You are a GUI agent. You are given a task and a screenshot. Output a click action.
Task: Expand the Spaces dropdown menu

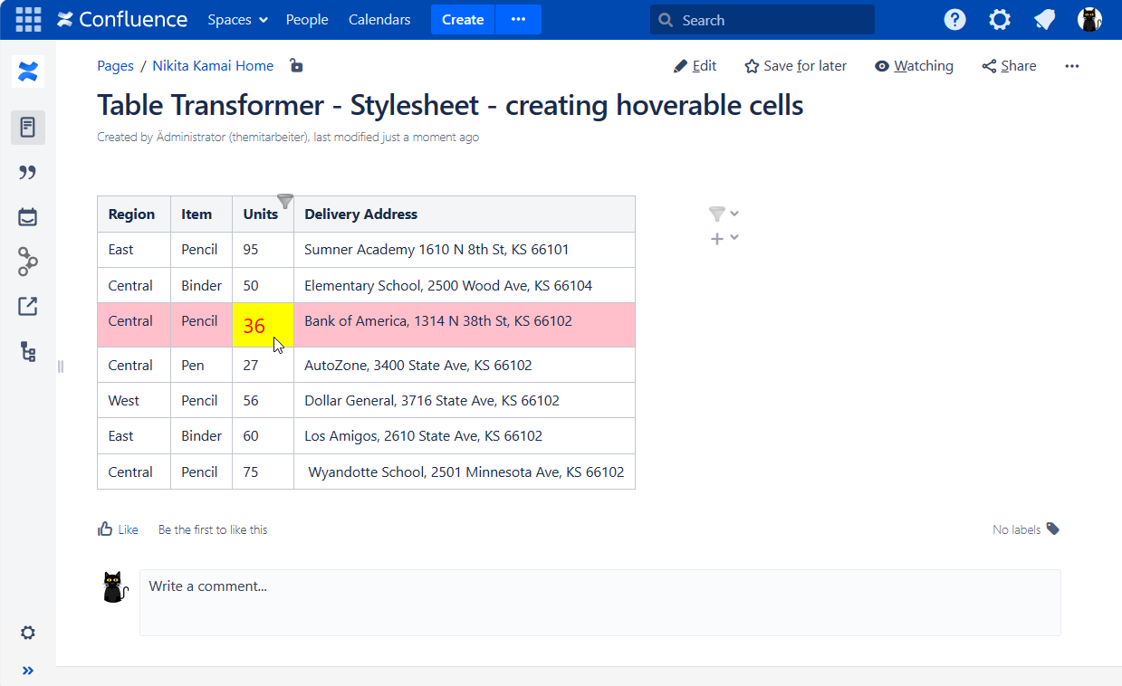click(237, 20)
